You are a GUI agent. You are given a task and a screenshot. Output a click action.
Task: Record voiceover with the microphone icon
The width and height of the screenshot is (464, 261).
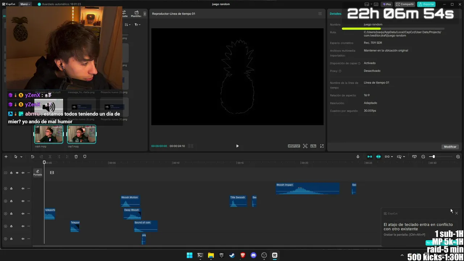358,157
